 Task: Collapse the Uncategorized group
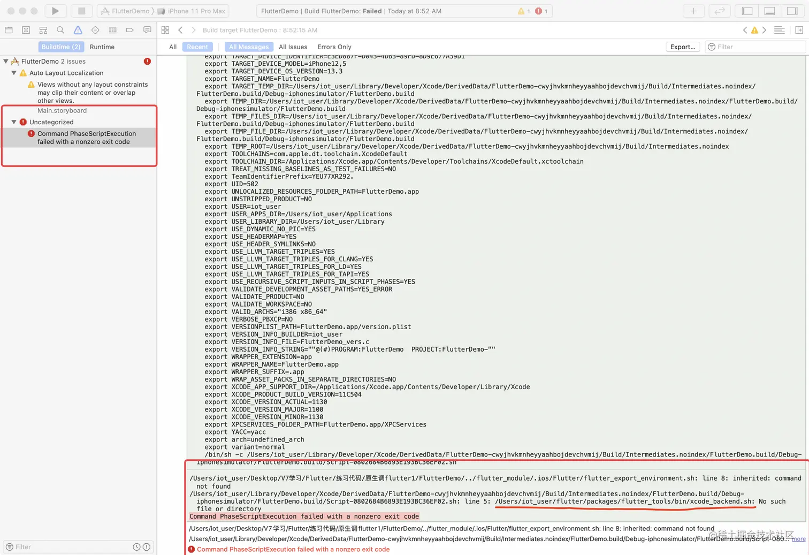pos(14,122)
